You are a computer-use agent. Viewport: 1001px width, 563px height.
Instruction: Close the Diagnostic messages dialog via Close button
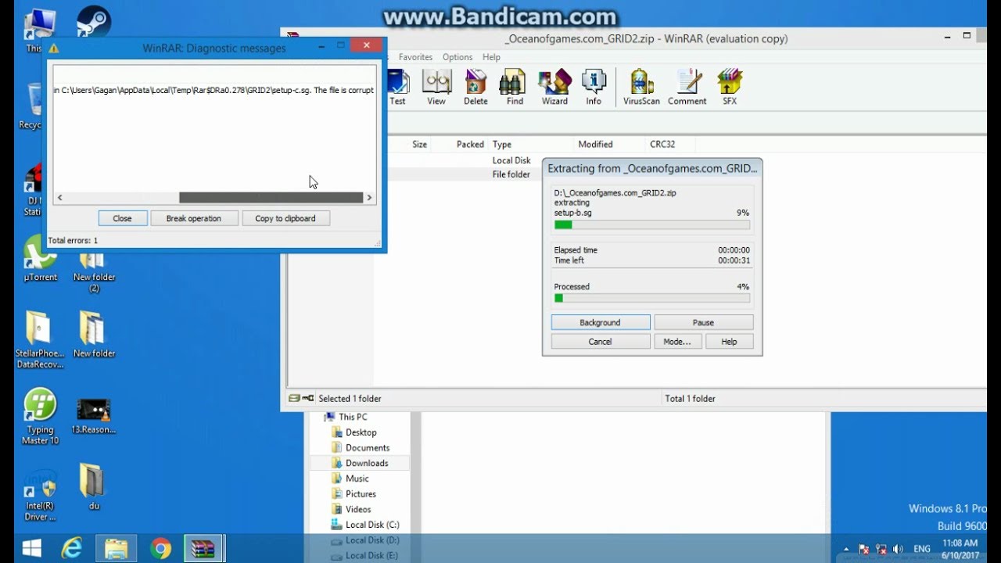point(123,218)
